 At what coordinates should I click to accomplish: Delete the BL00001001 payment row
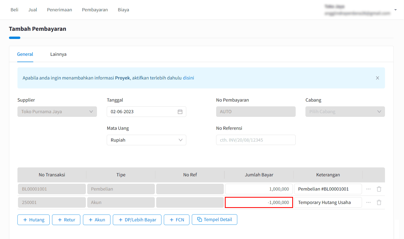(379, 189)
